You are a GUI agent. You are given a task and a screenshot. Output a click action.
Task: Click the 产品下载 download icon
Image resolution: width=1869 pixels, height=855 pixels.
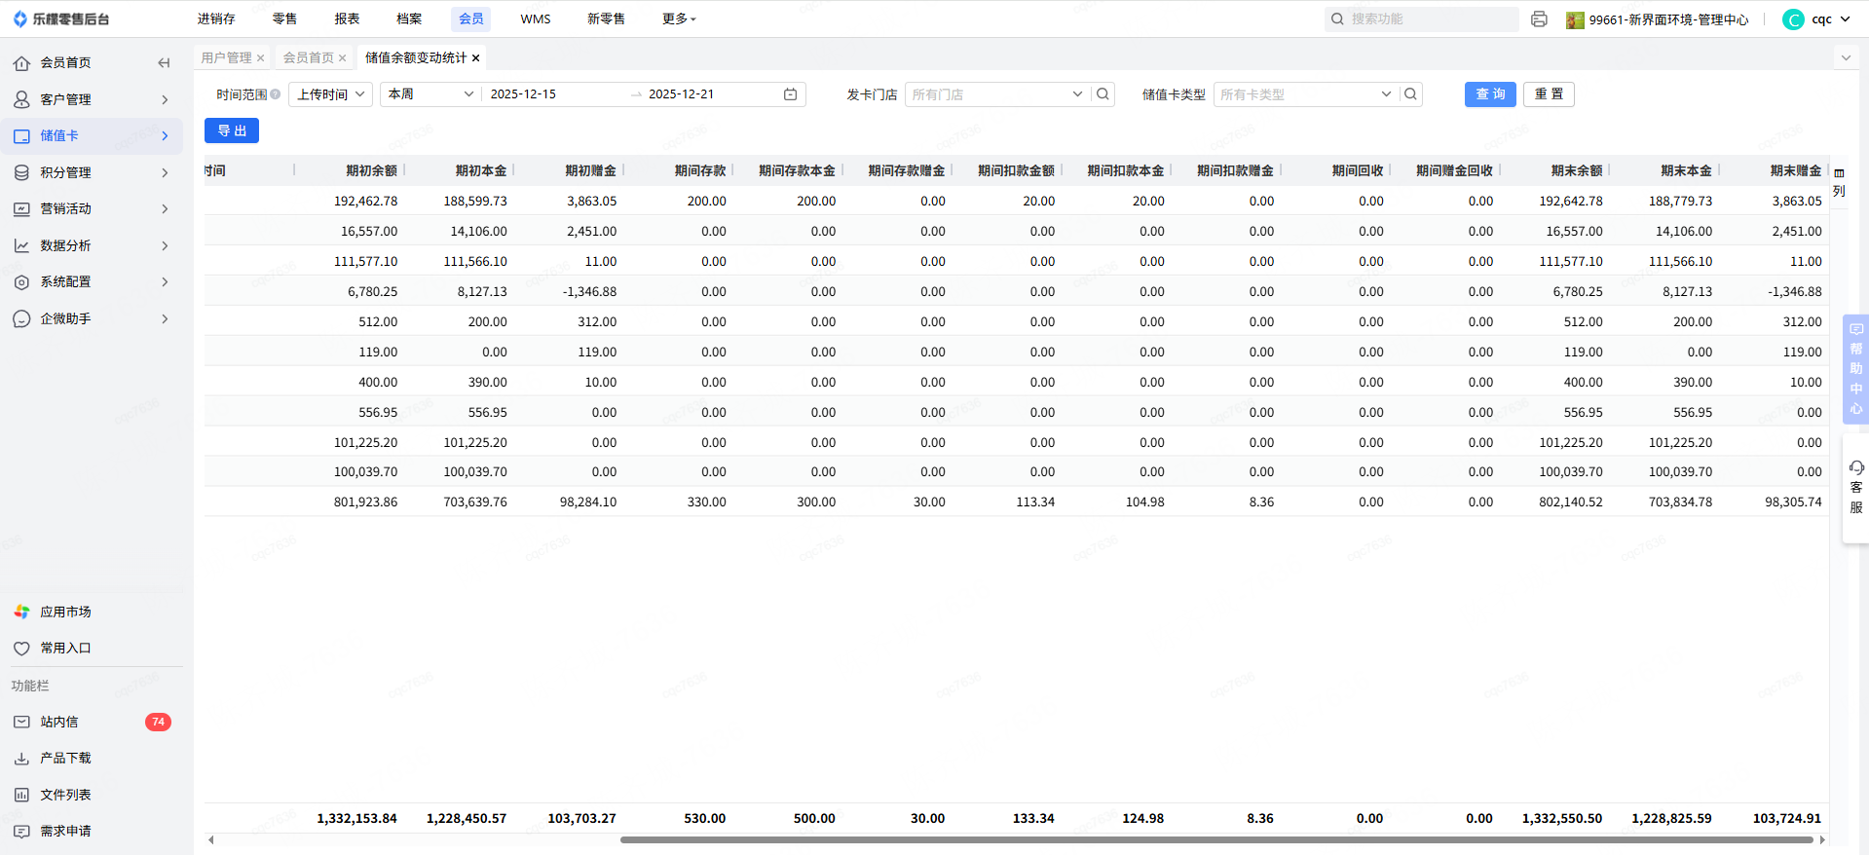click(21, 759)
